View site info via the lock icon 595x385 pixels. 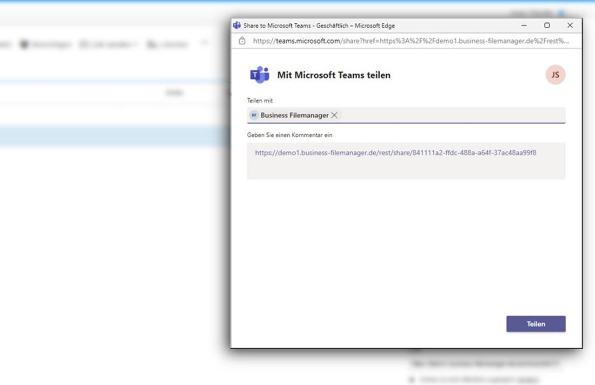(242, 41)
